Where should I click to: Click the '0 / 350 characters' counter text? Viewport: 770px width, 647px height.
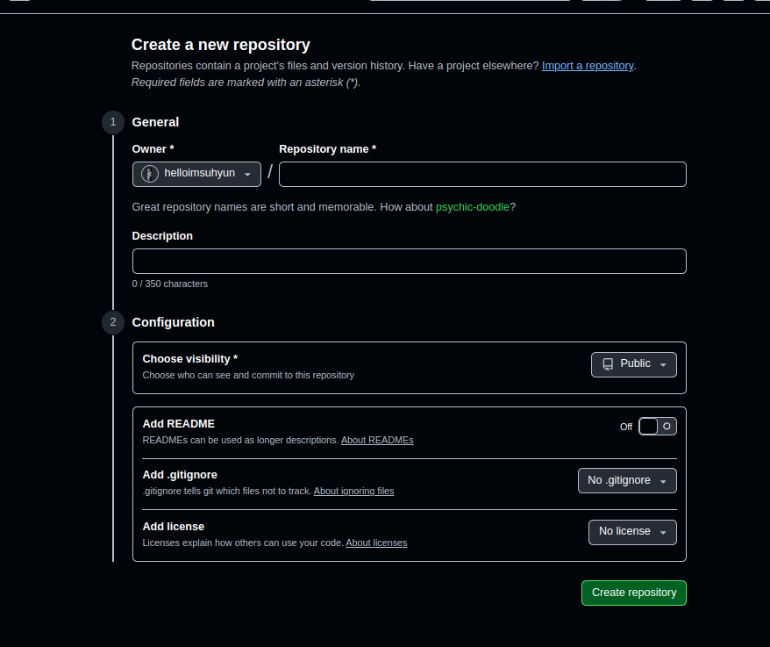pyautogui.click(x=170, y=284)
